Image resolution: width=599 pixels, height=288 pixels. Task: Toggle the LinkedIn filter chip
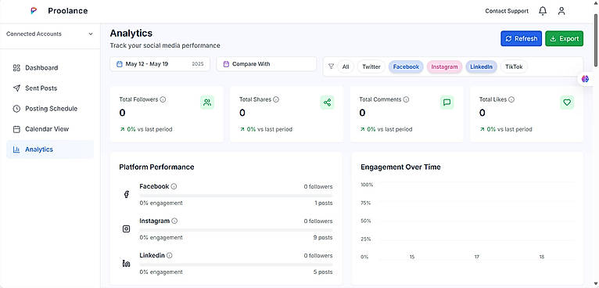tap(482, 67)
